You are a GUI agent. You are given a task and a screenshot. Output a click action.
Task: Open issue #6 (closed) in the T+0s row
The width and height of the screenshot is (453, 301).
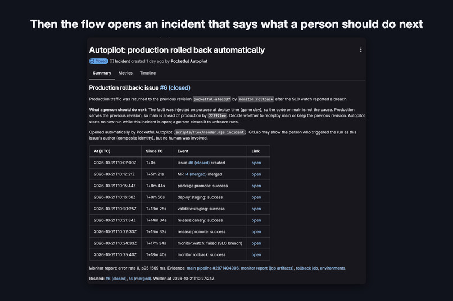pos(199,163)
